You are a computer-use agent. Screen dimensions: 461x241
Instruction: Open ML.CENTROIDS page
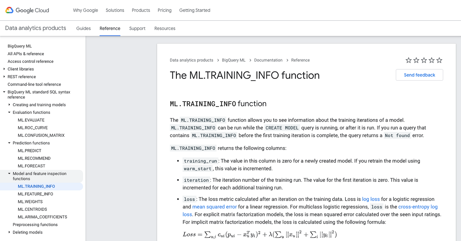(32, 209)
